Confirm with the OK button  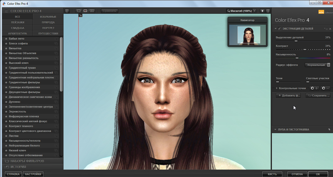click(x=318, y=174)
